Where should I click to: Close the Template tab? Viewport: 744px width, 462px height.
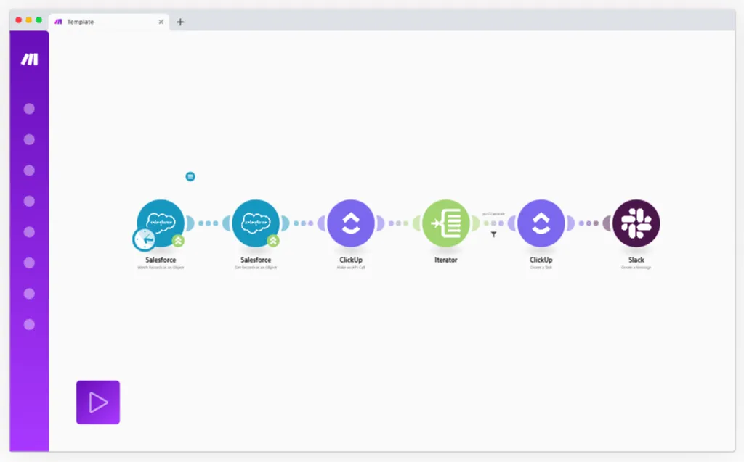click(161, 22)
